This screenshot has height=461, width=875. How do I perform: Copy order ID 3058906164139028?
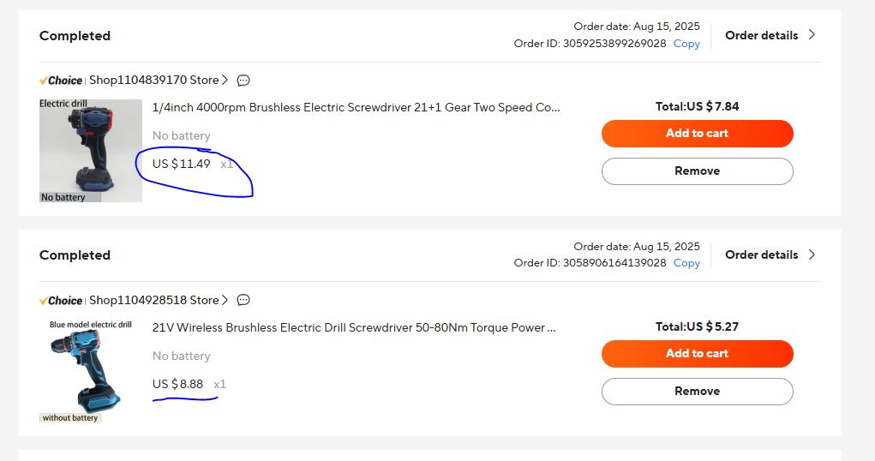click(686, 263)
